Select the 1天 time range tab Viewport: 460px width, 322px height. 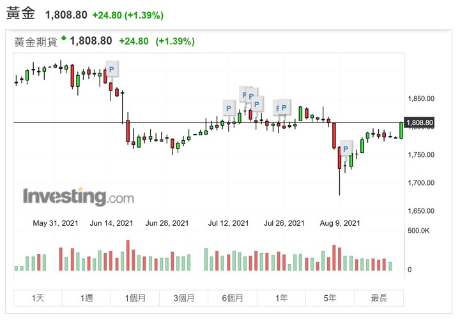[x=38, y=298]
